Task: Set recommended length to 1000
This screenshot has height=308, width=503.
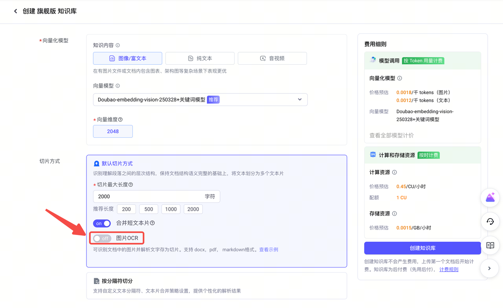Action: (x=171, y=209)
